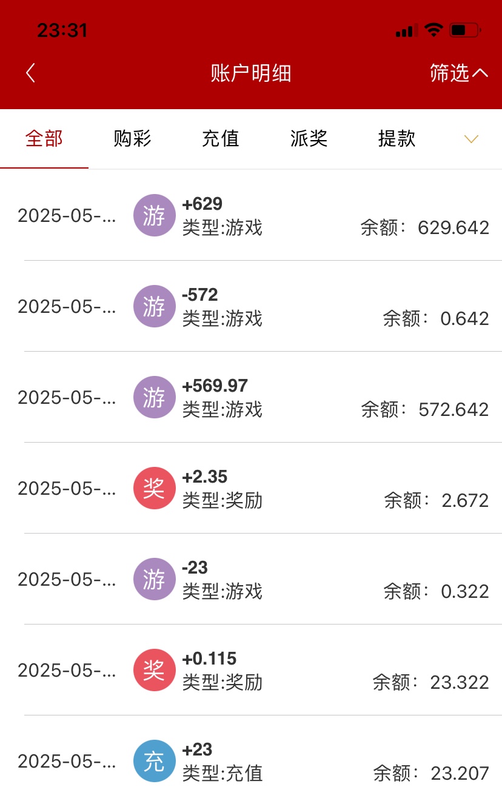Tap the purple 游 icon for +629

coord(154,215)
